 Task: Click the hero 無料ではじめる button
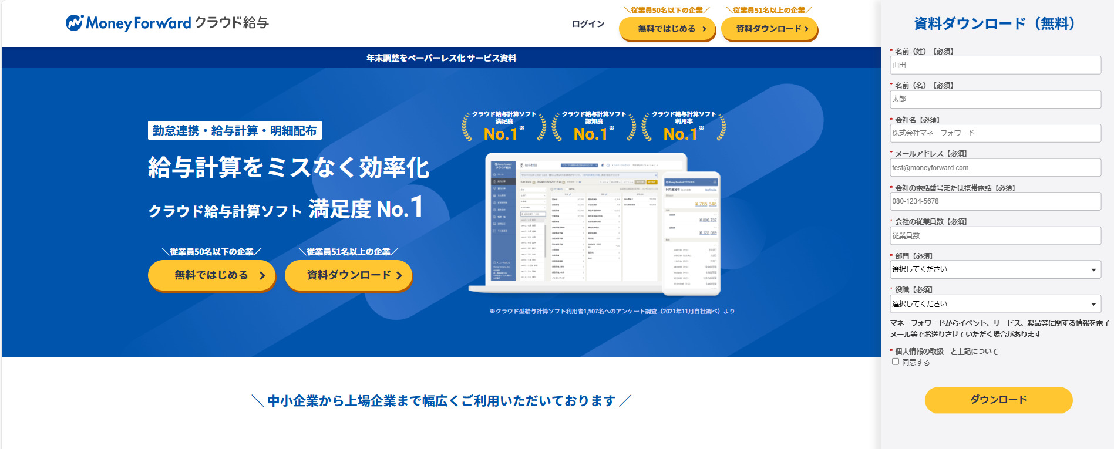pyautogui.click(x=211, y=275)
